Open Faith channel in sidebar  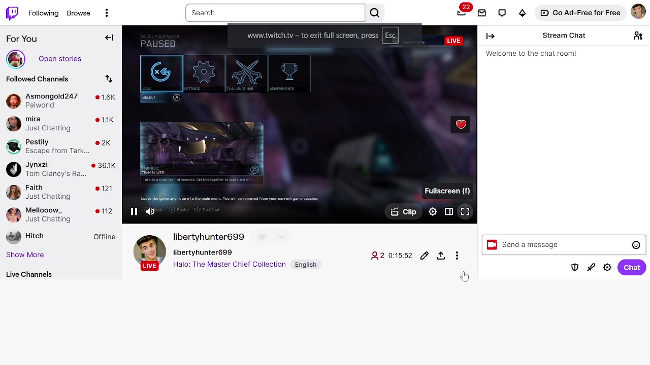(61, 192)
